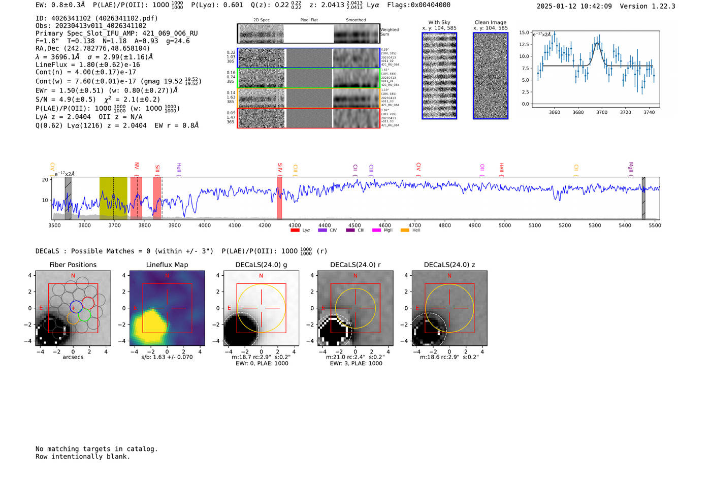The height and width of the screenshot is (484, 711).
Task: Select the OII line marker near 4925
Action: pyautogui.click(x=482, y=169)
